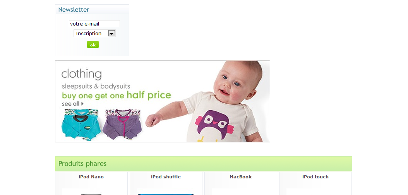This screenshot has width=408, height=195.
Task: Click the clothing banner headline
Action: [81, 74]
